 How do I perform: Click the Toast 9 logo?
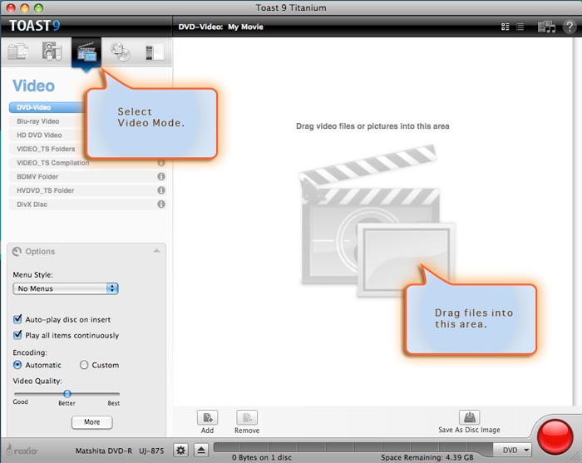(x=35, y=26)
